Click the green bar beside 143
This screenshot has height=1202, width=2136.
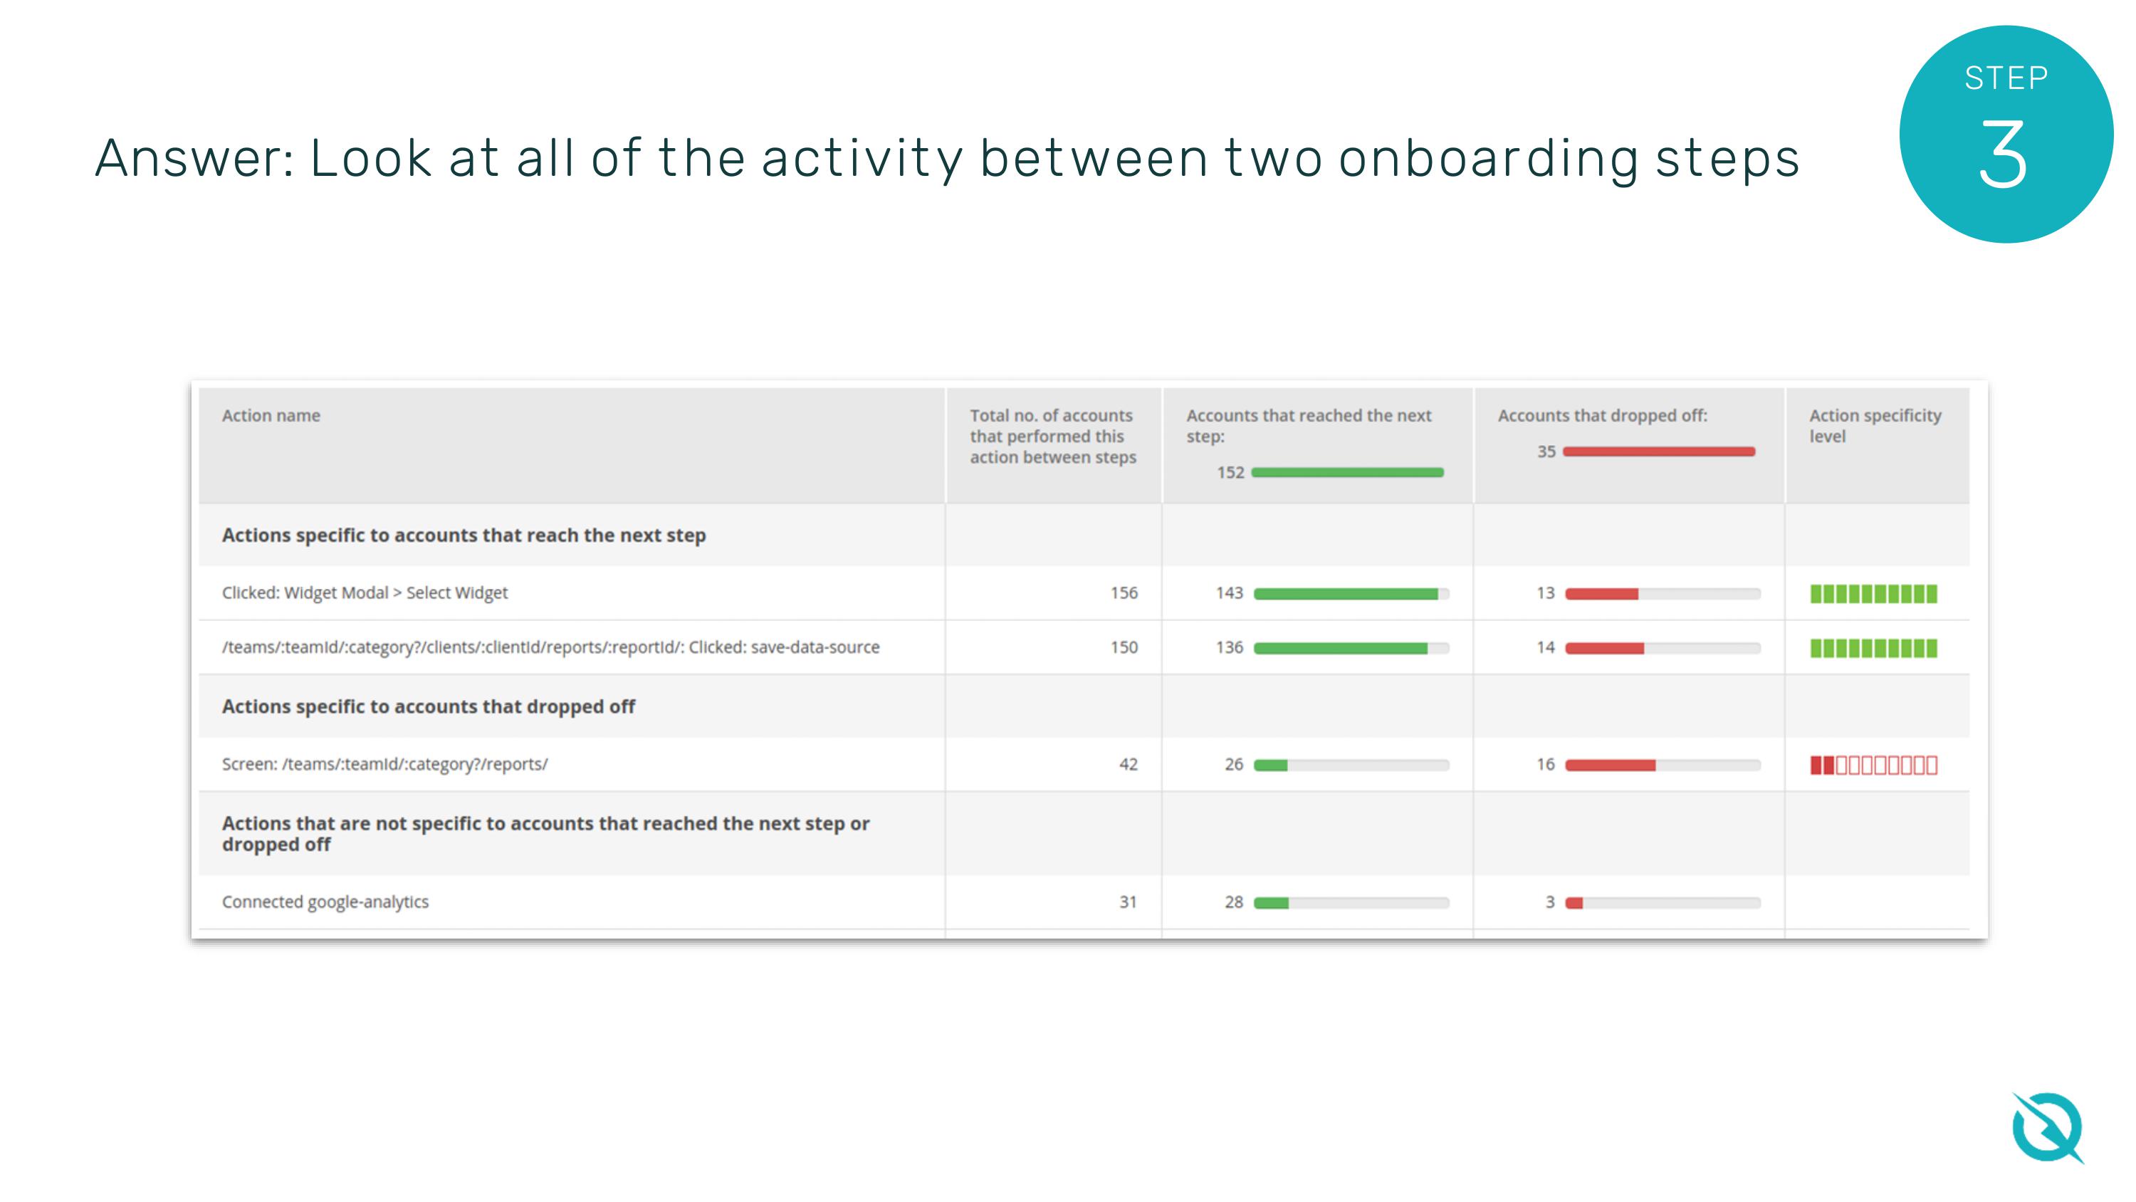(x=1345, y=594)
